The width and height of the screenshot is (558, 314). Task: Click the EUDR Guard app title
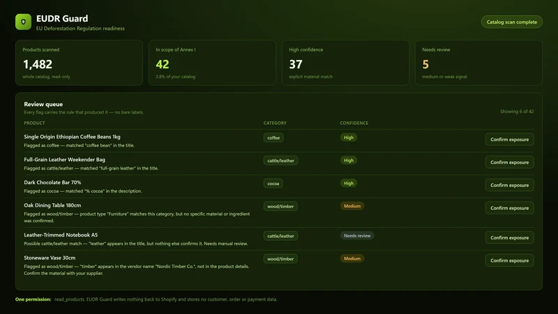[62, 19]
